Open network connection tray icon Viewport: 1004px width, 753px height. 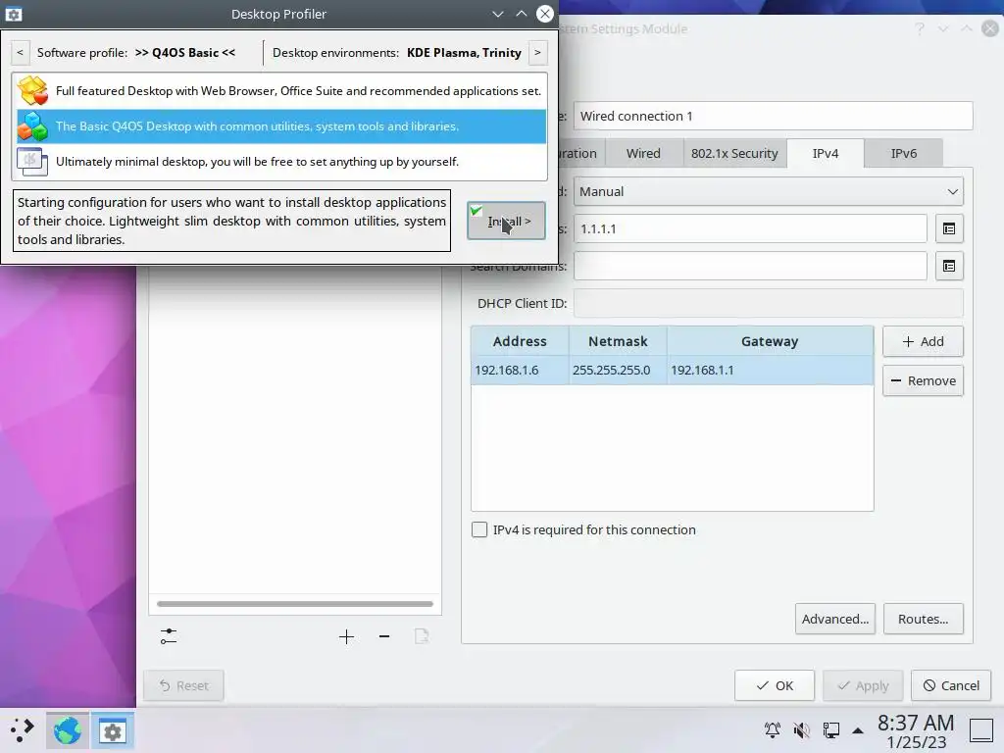click(x=831, y=729)
